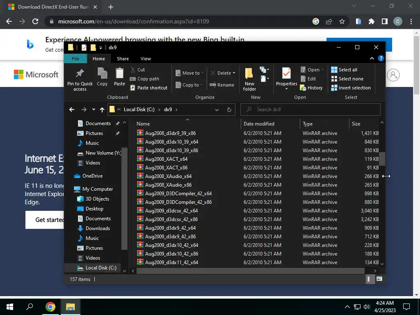
Task: Open the taskbar volume control
Action: tap(367, 307)
